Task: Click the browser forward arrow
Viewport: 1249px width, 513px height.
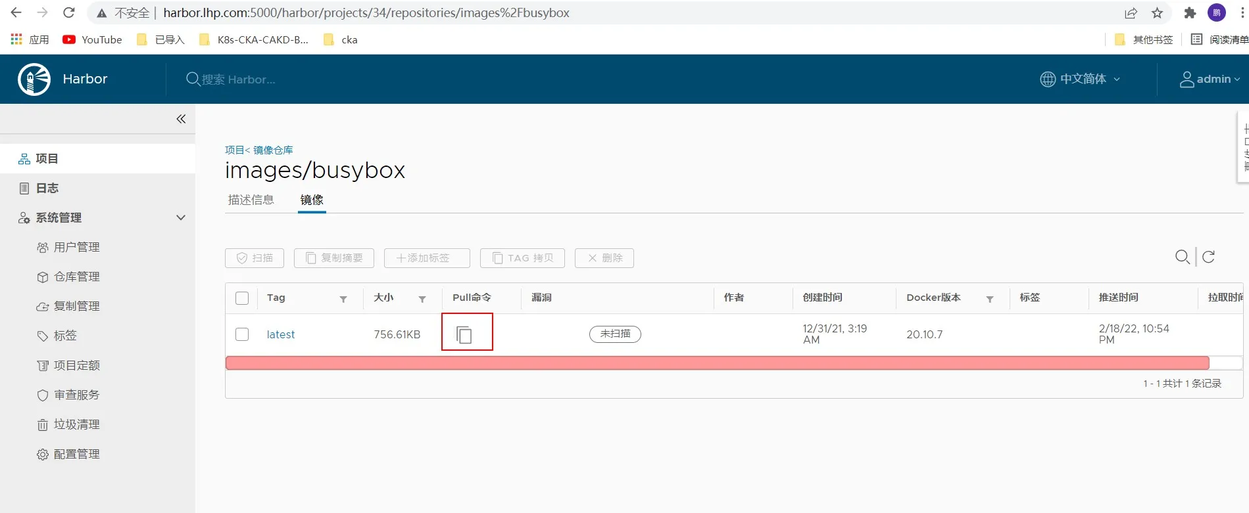Action: tap(42, 12)
